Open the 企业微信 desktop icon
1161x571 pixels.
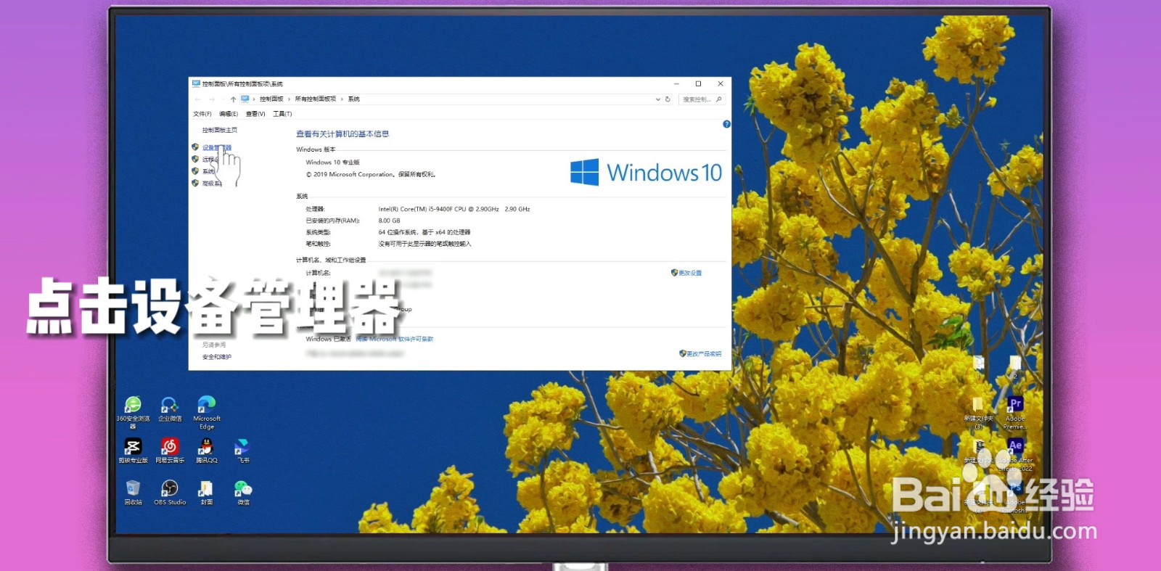point(170,409)
